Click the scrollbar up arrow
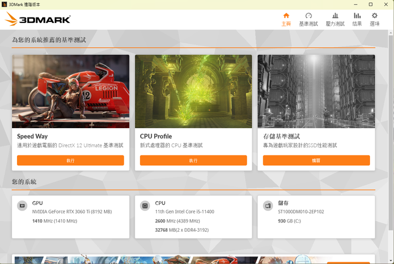 coord(391,33)
